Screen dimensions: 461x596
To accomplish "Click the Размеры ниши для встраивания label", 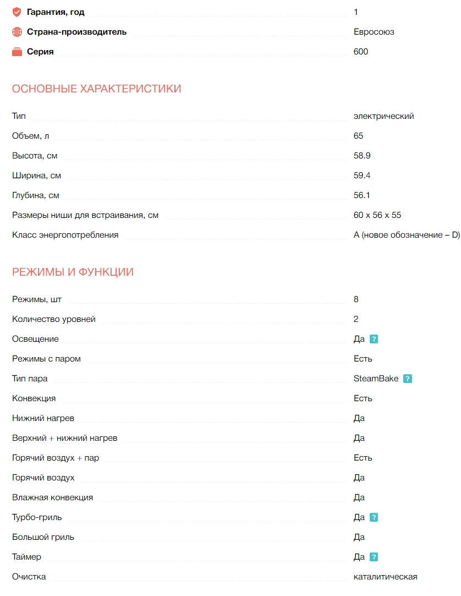I will [x=85, y=215].
